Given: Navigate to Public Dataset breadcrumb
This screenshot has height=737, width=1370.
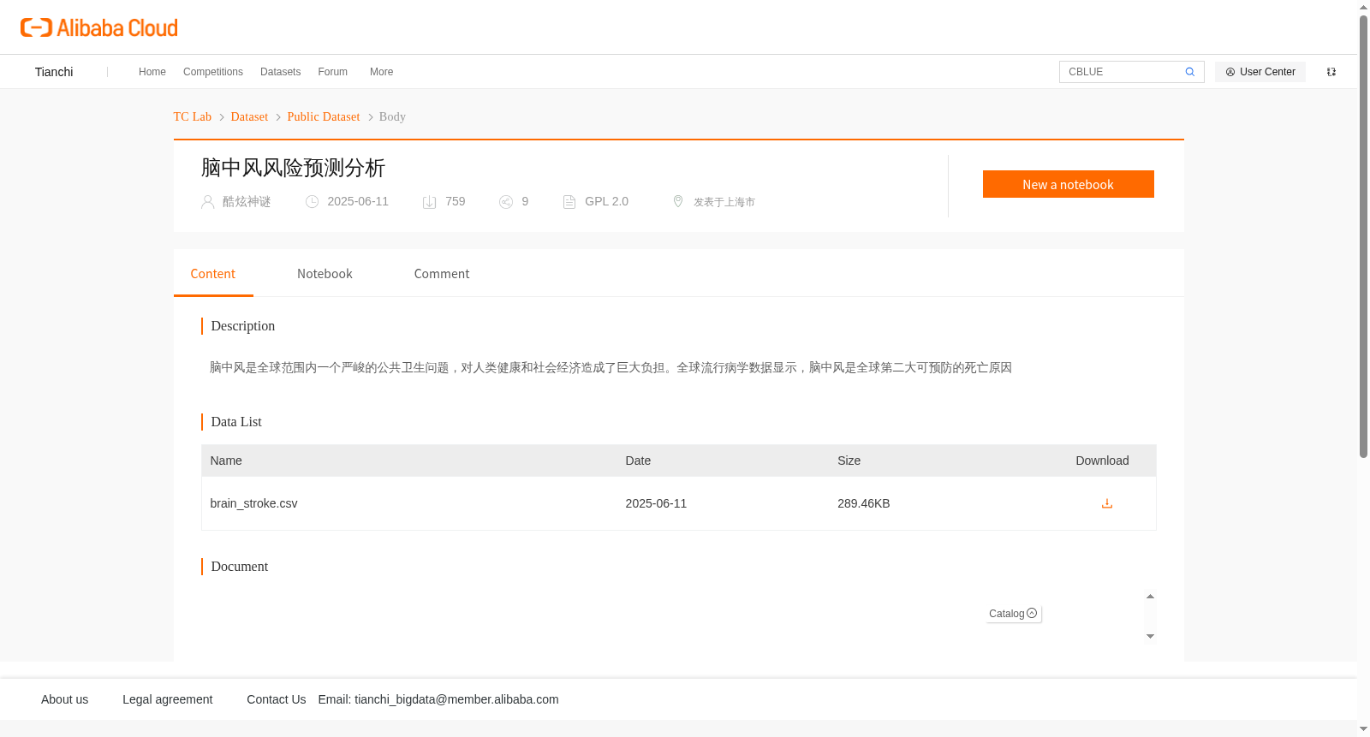Looking at the screenshot, I should tap(324, 116).
